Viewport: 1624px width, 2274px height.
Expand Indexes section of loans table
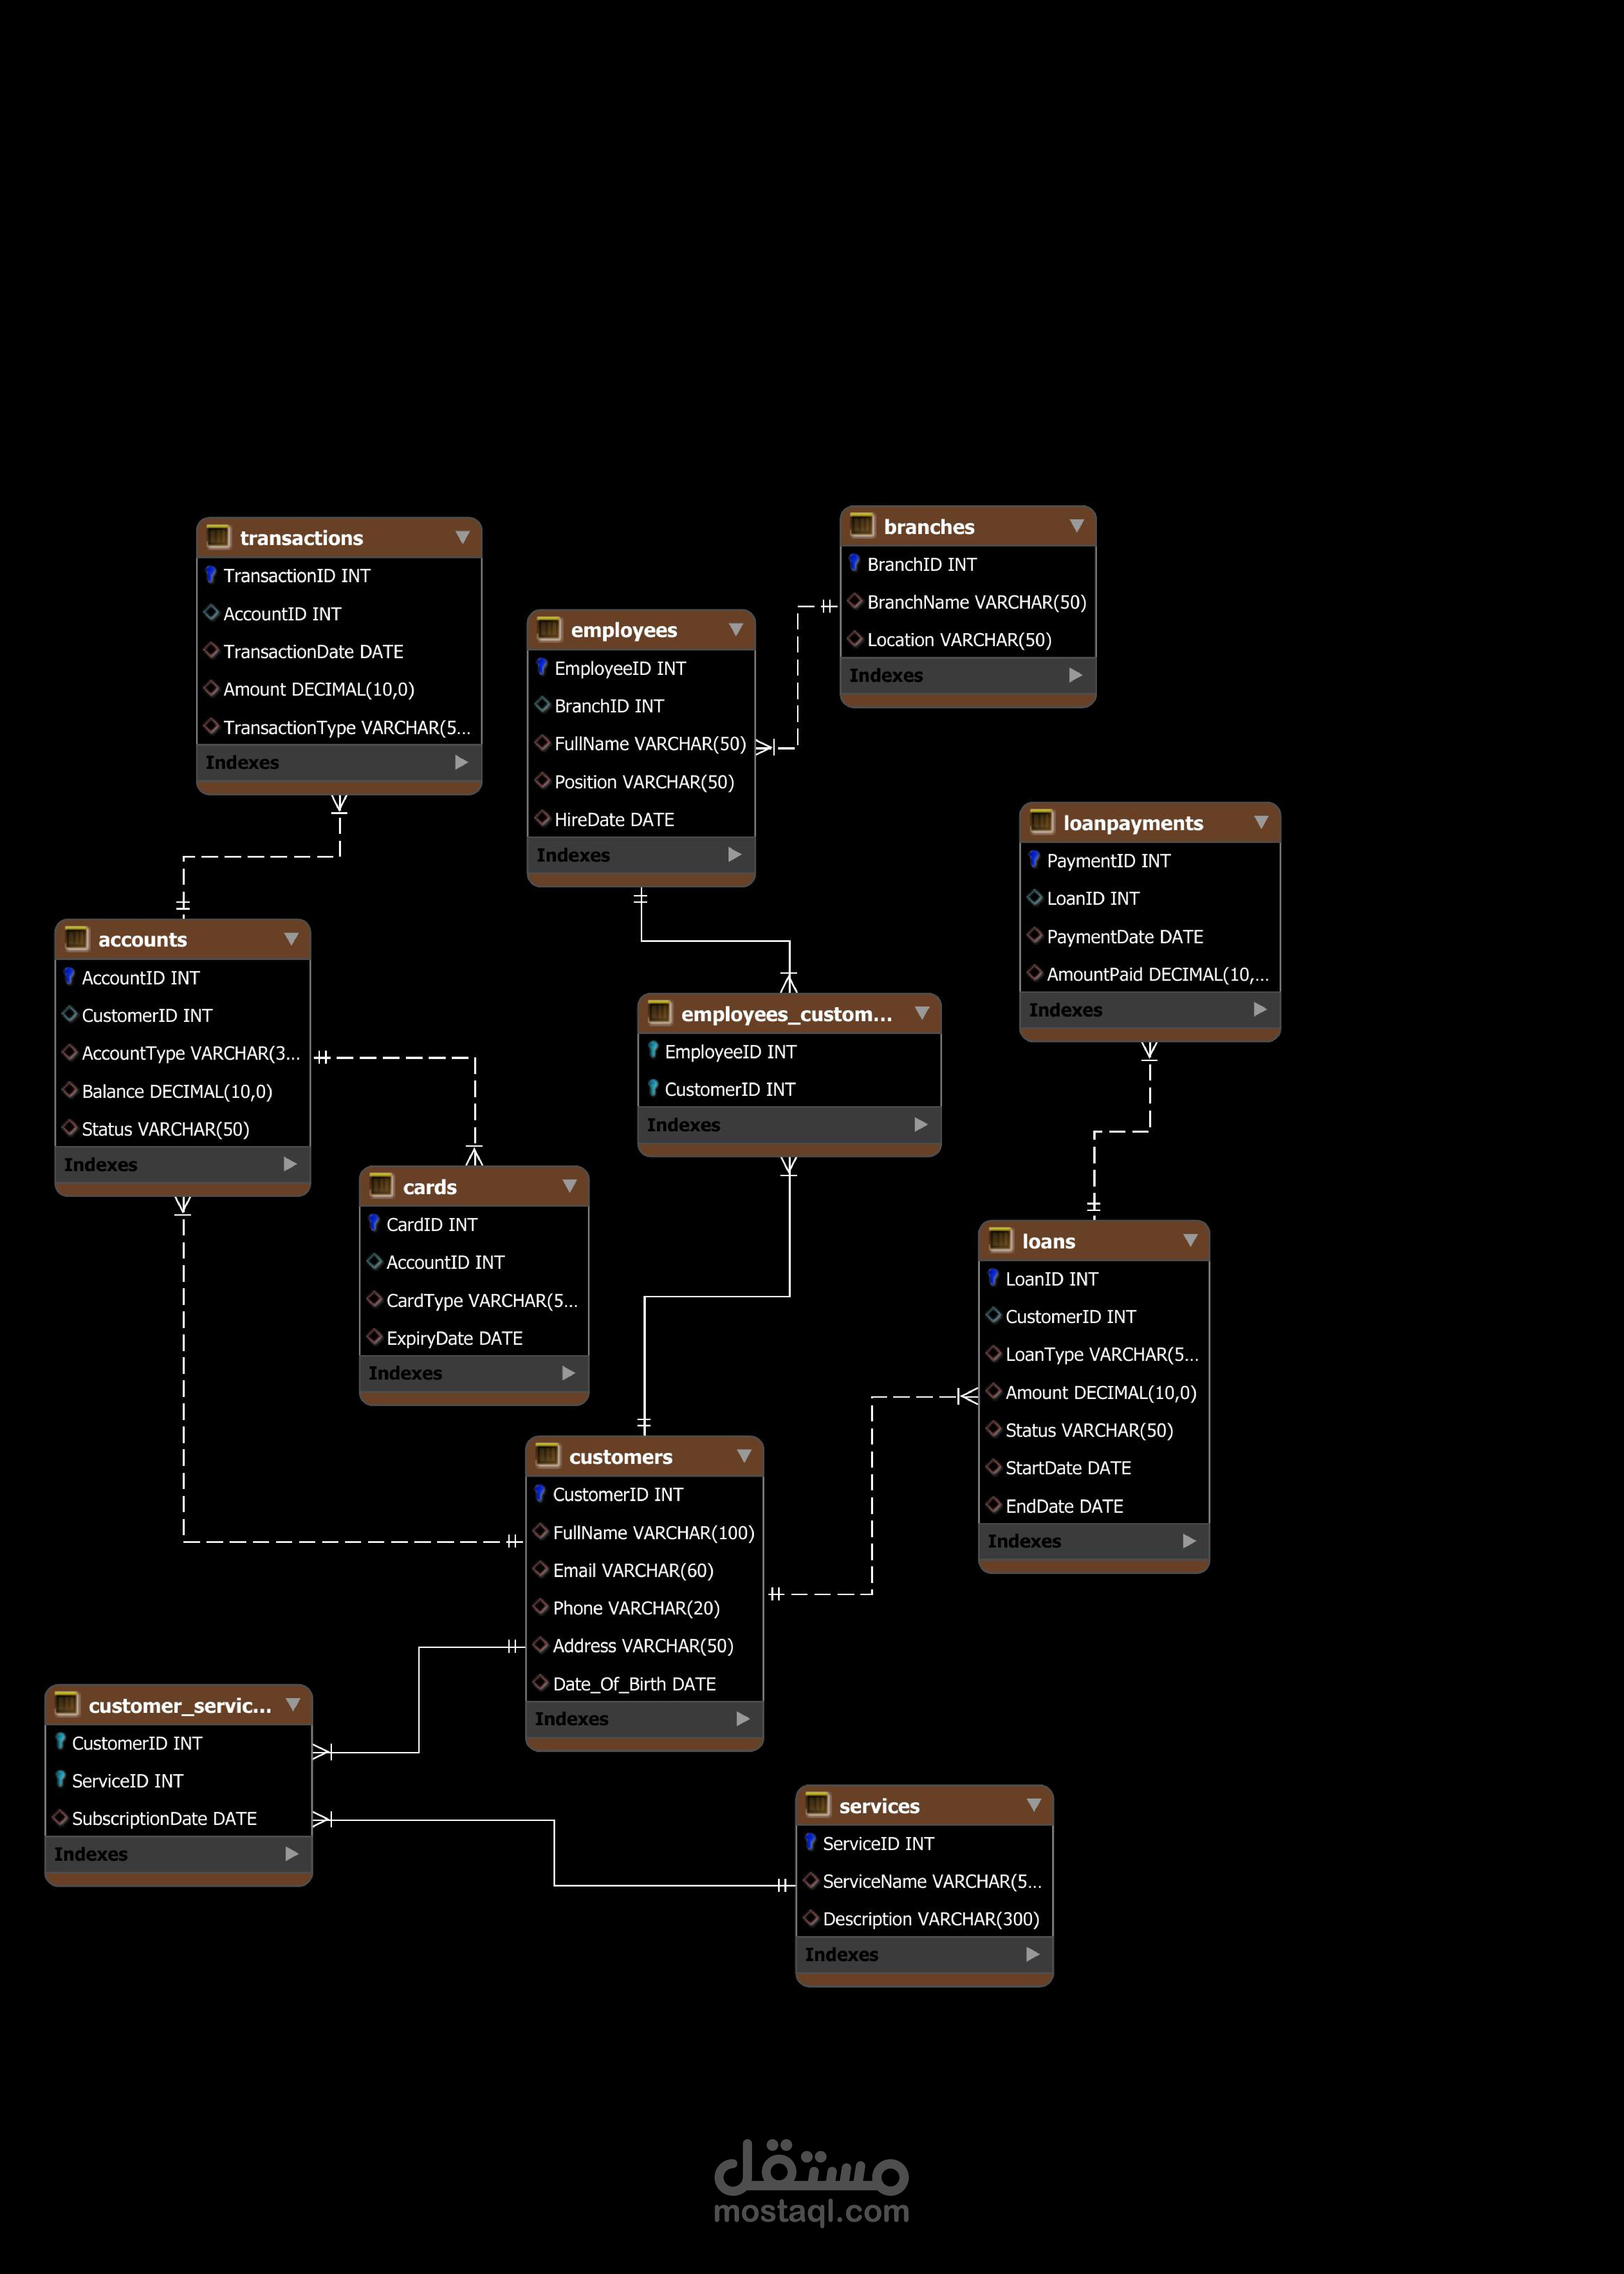pos(1189,1541)
